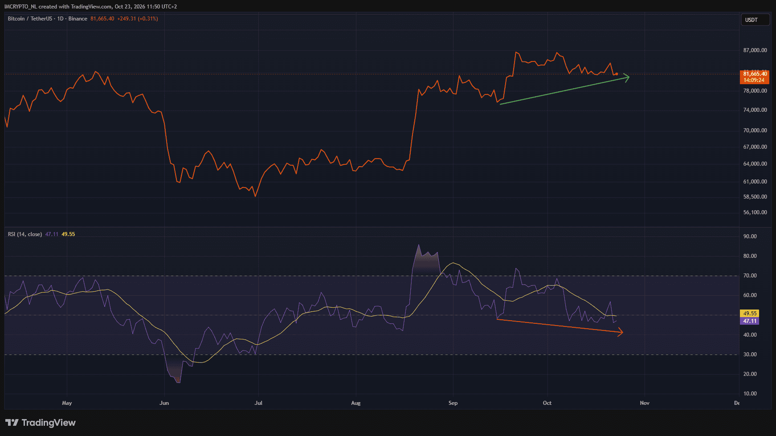The image size is (776, 436).
Task: Select the current price label 81,665.40
Action: pos(755,74)
